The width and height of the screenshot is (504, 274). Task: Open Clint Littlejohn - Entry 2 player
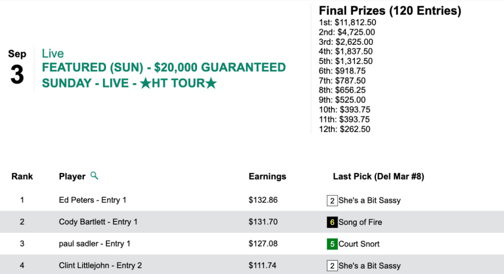point(100,266)
